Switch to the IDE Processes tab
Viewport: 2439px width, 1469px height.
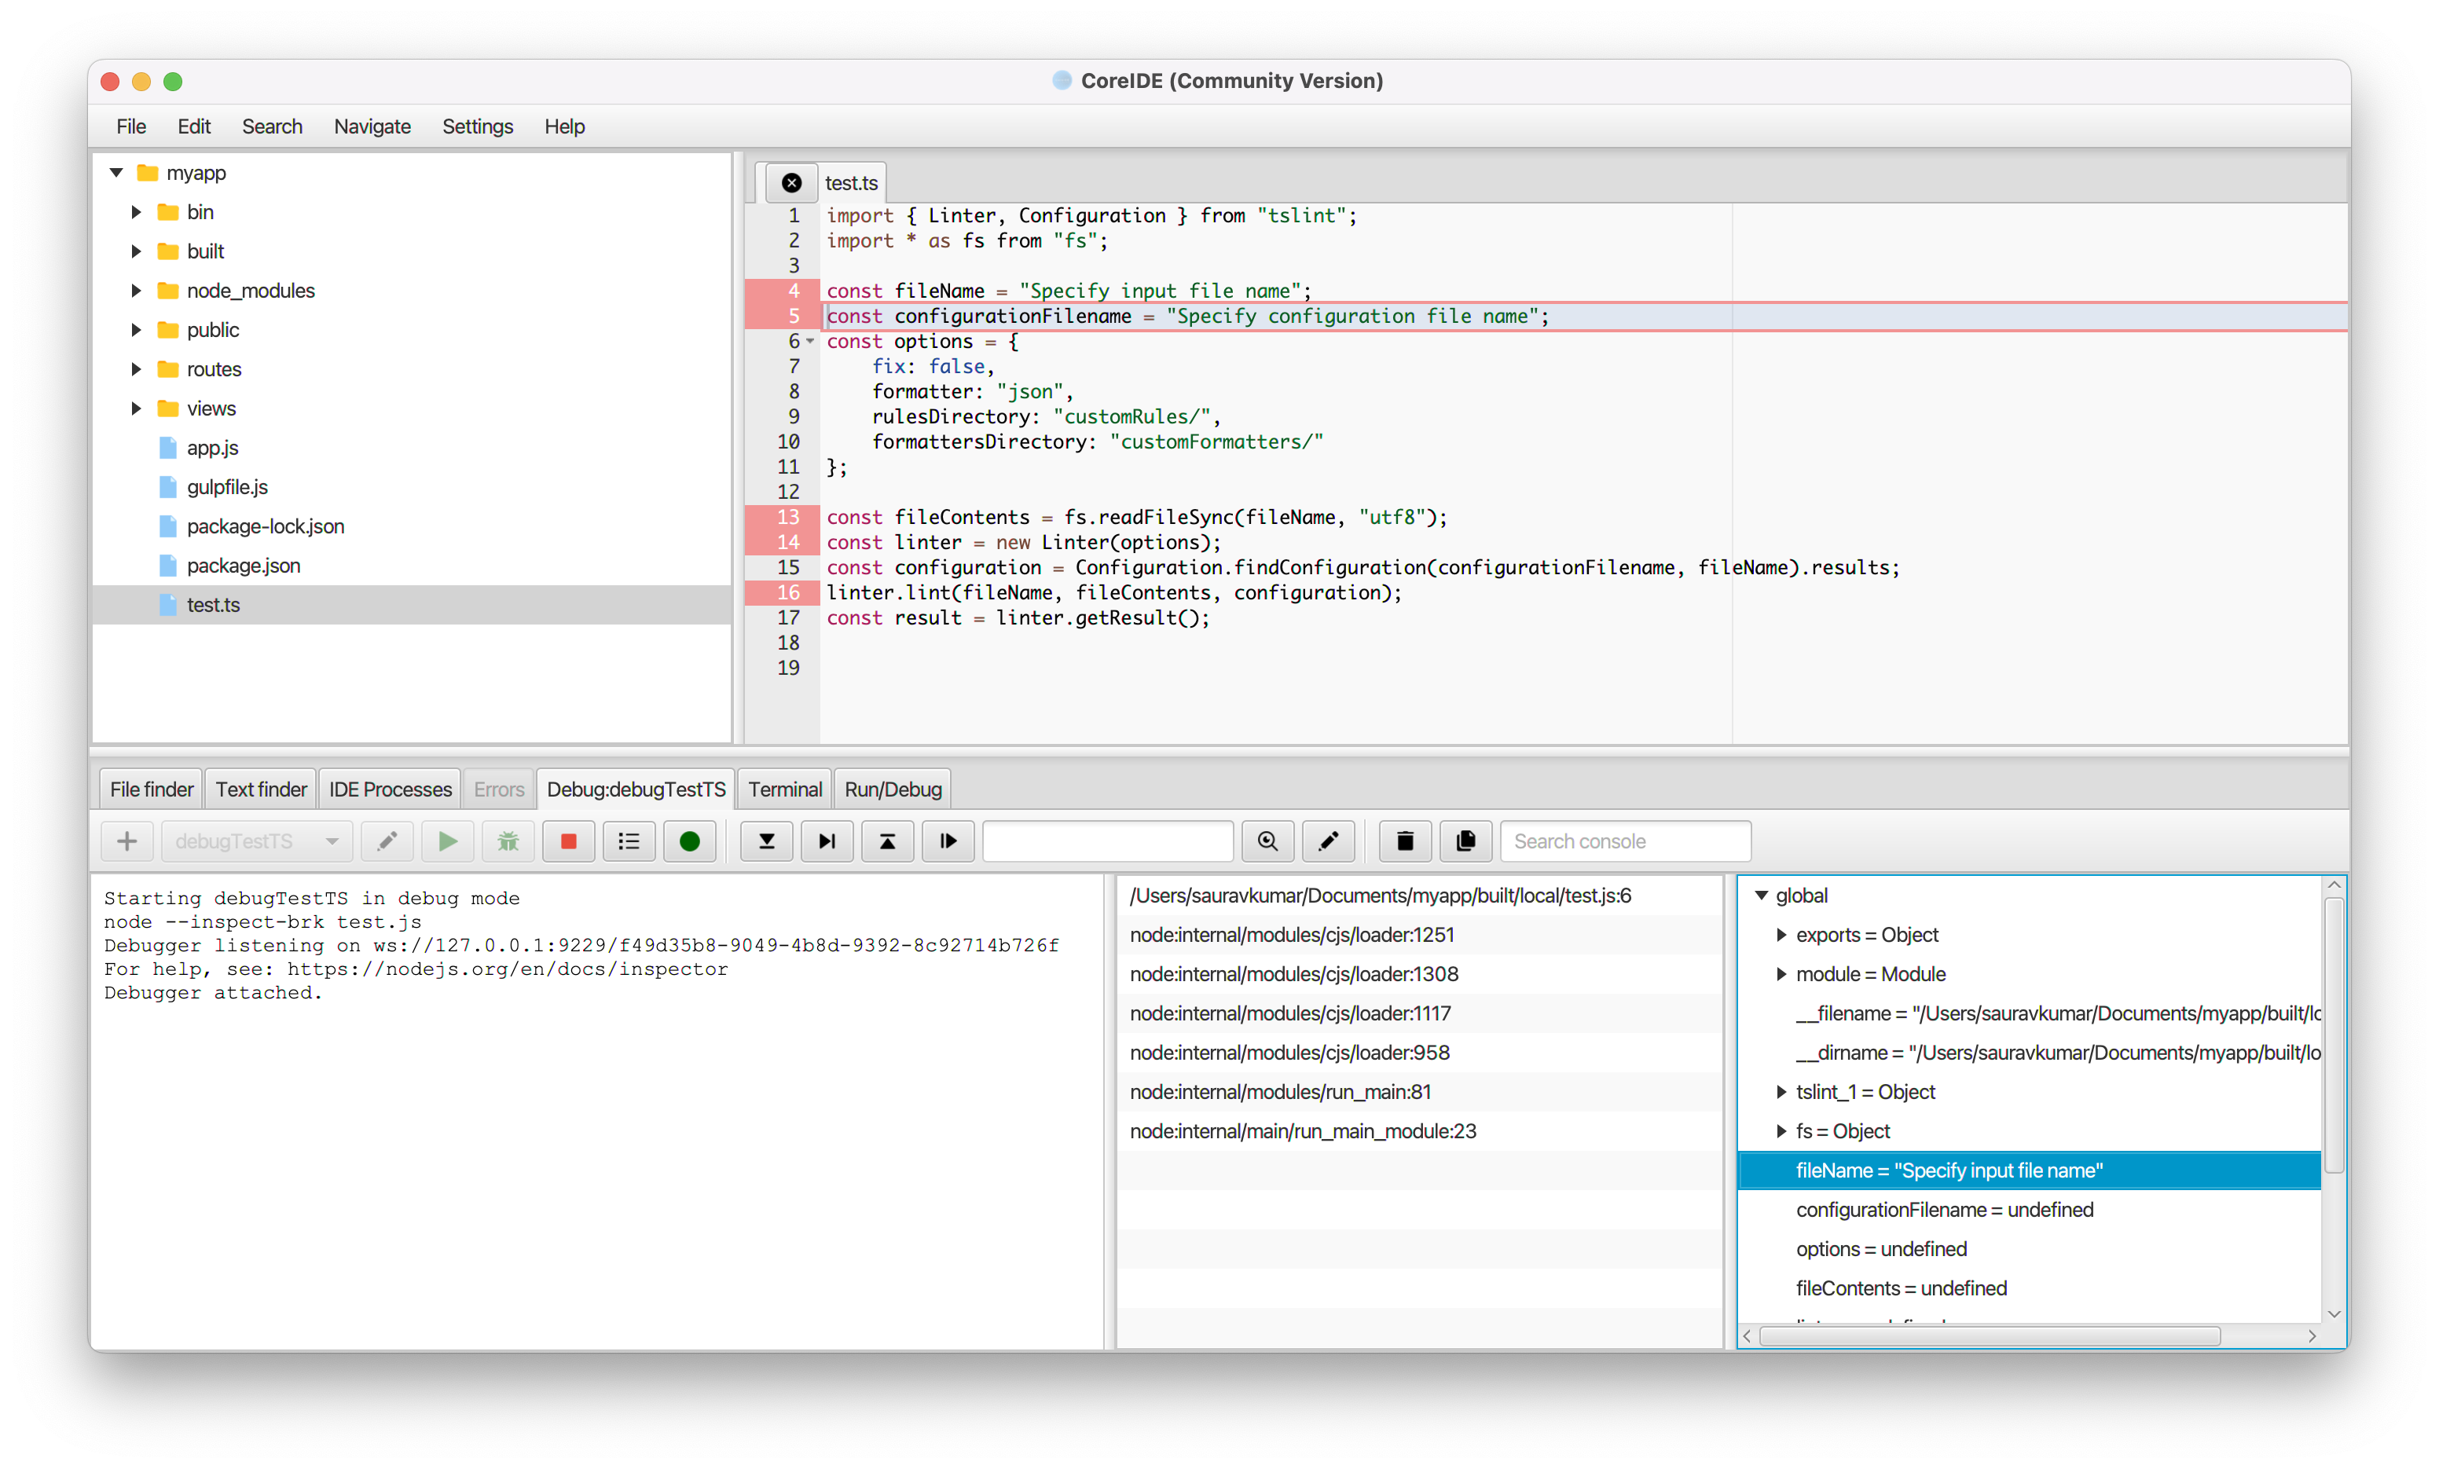390,789
